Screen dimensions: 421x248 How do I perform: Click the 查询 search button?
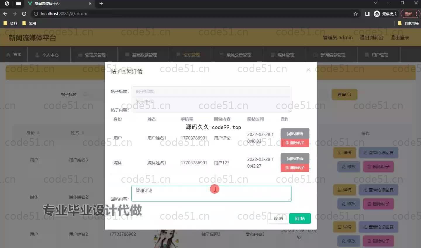344,94
